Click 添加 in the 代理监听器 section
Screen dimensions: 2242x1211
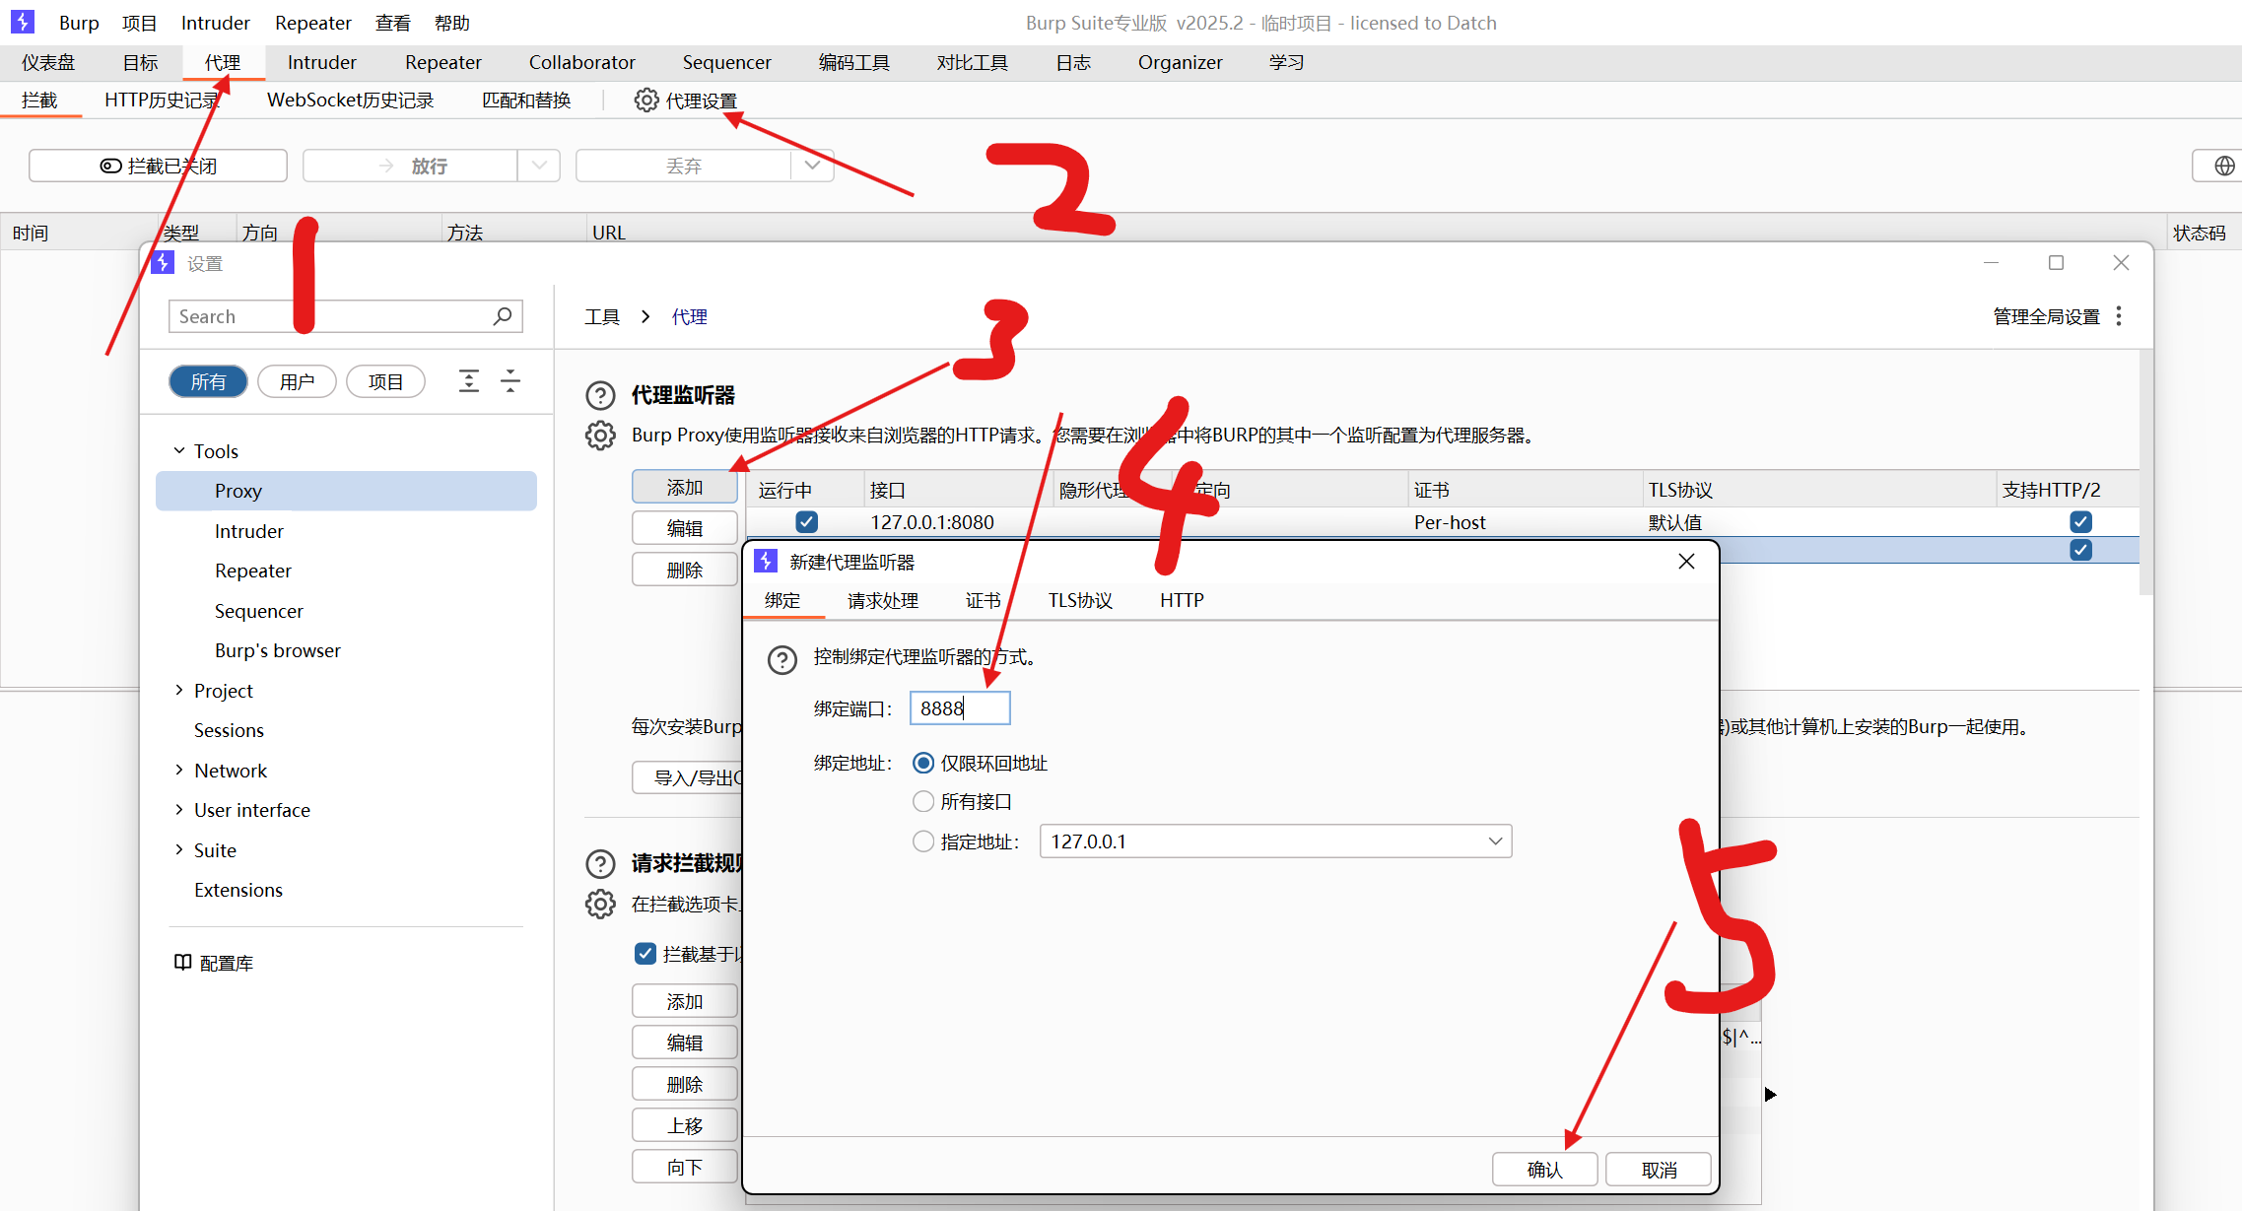[684, 487]
